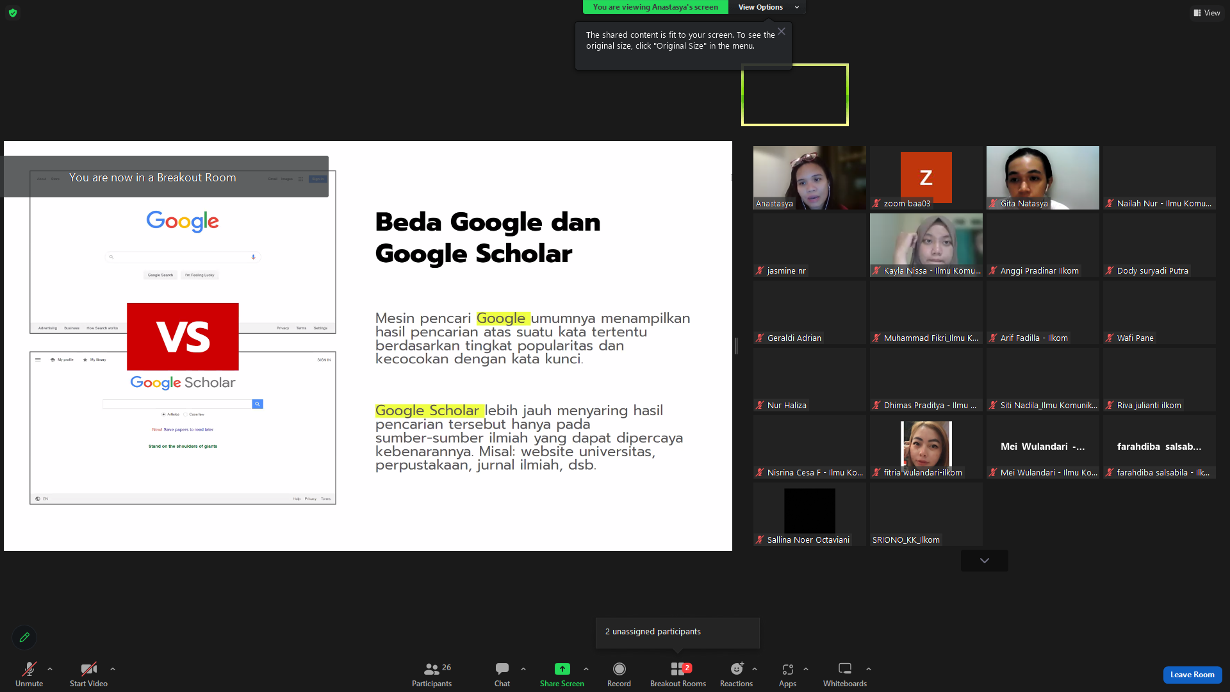Screen dimensions: 1230x692
Task: Click the red VS graphic on slide
Action: tap(183, 336)
